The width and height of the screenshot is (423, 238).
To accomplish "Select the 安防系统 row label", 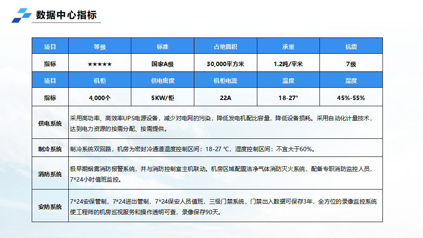I will click(50, 206).
